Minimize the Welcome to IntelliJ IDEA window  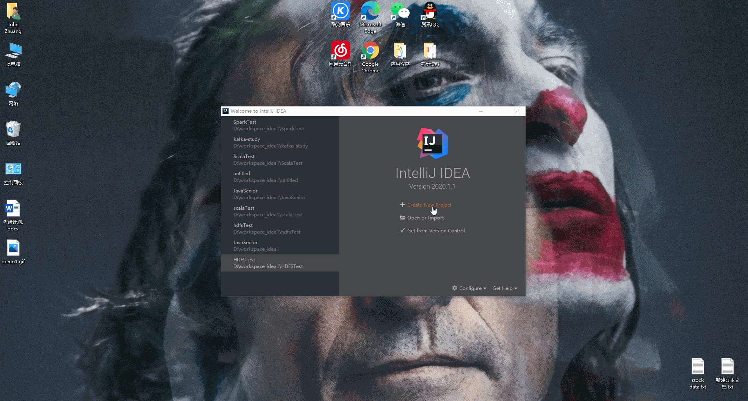(x=481, y=111)
